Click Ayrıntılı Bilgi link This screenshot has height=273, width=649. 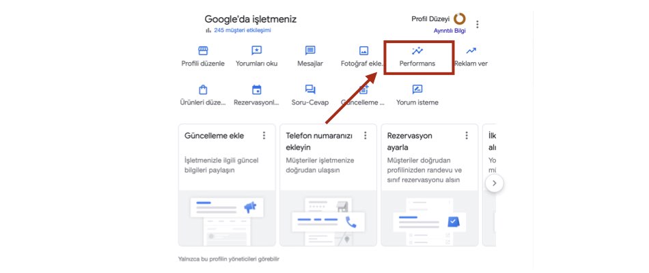coord(449,31)
